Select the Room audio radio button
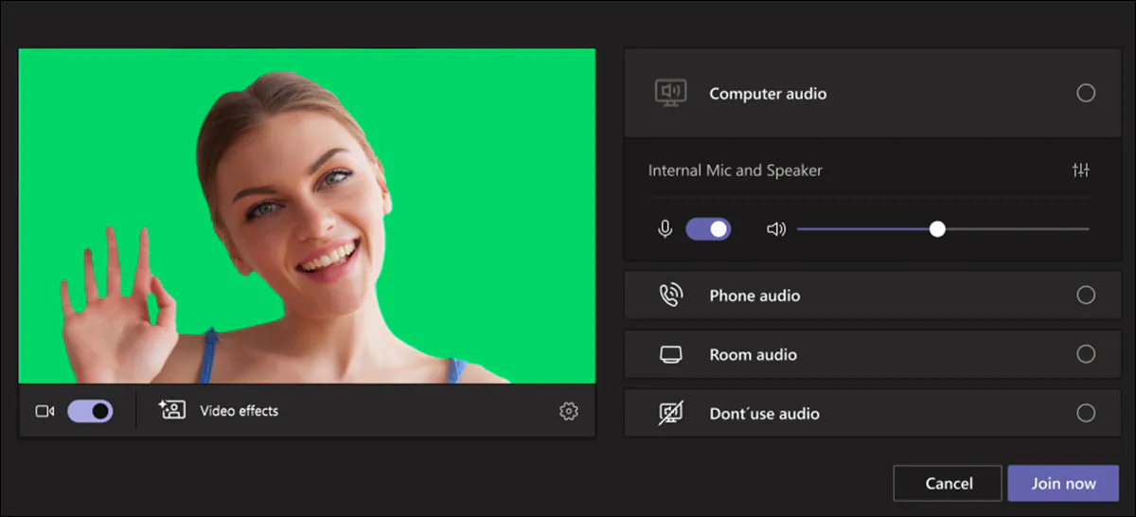This screenshot has width=1136, height=517. (1086, 354)
